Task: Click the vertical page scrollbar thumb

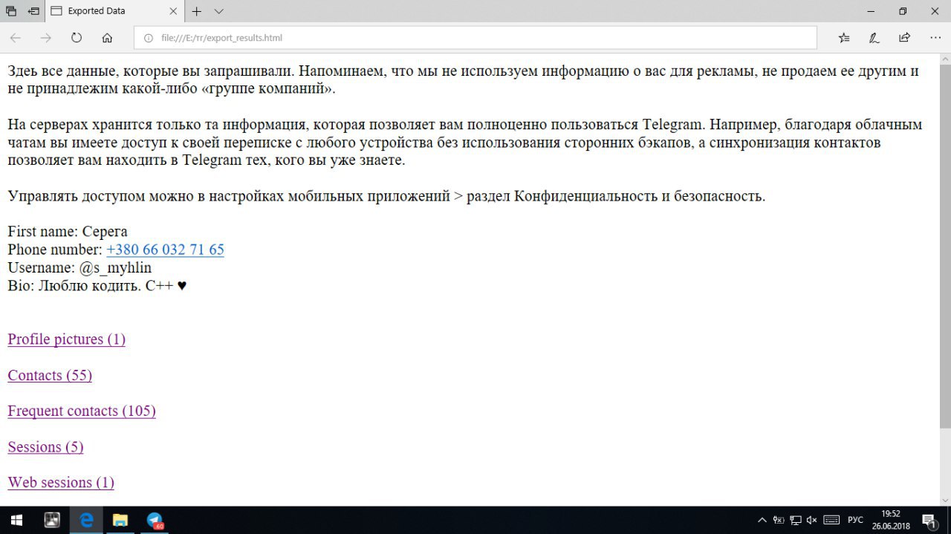Action: pyautogui.click(x=945, y=245)
